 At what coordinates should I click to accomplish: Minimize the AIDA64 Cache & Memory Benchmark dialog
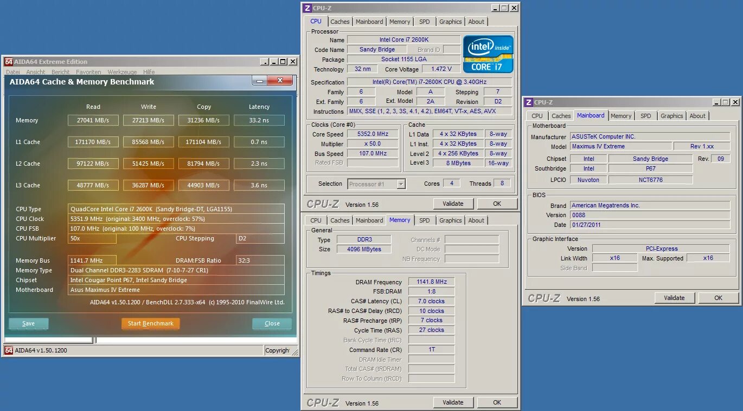click(x=259, y=81)
